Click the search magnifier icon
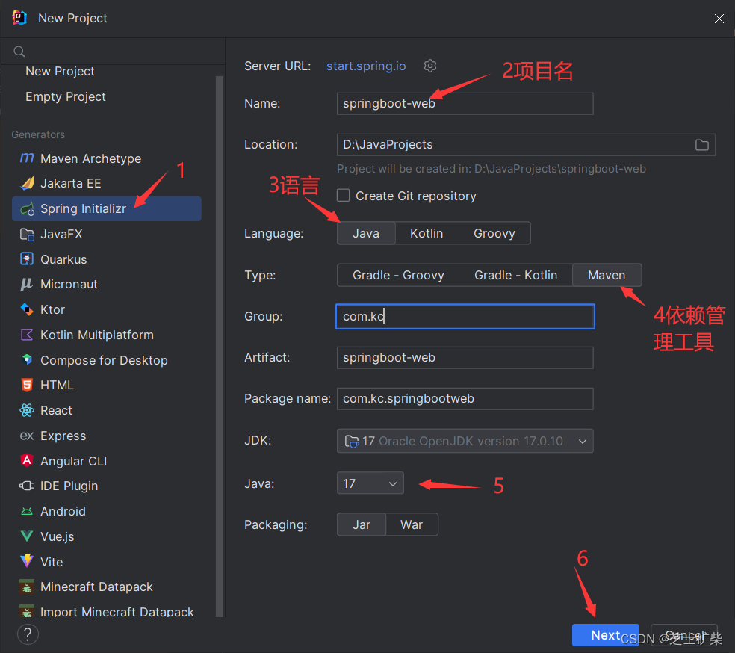Viewport: 735px width, 653px height. (19, 51)
